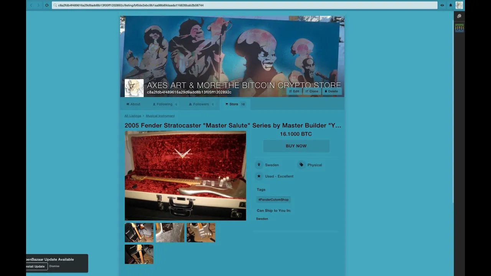Open the BB chat contact in sidebar
The height and width of the screenshot is (276, 491).
(459, 28)
